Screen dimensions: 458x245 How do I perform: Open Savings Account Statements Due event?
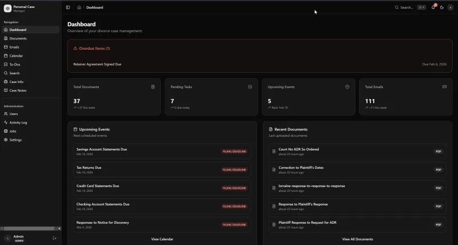pos(162,151)
